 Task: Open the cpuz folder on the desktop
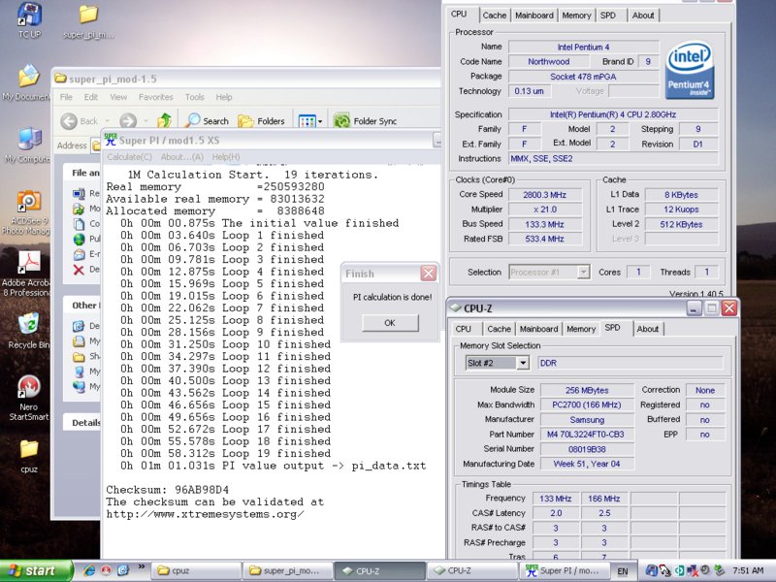[29, 456]
